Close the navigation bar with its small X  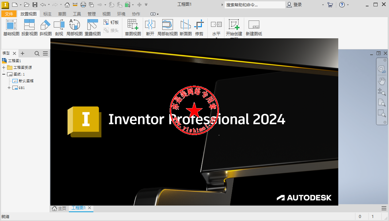pos(385,60)
